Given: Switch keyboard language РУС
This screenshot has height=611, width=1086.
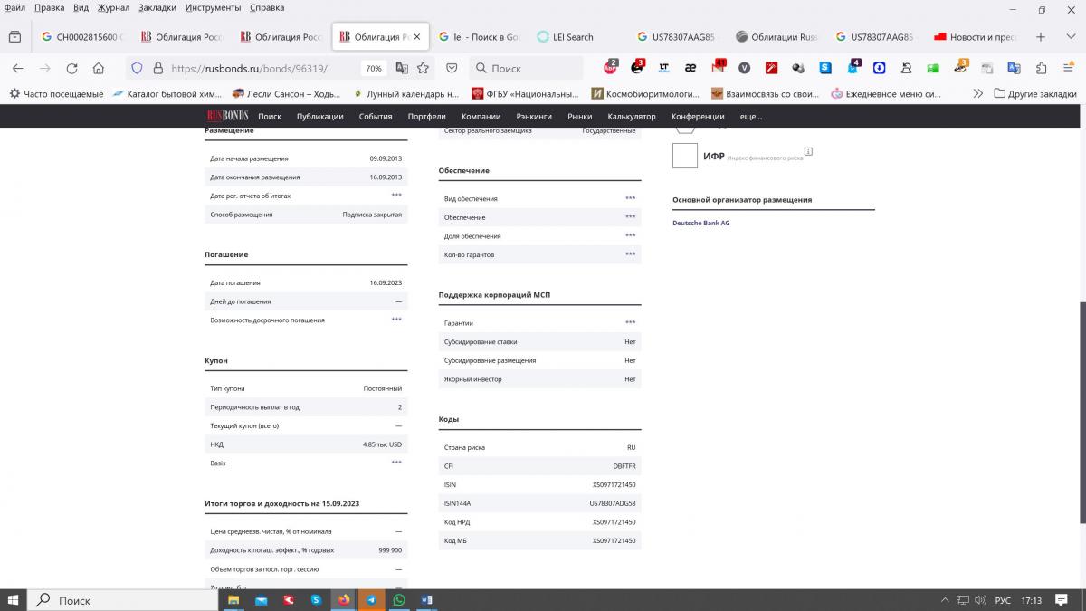Looking at the screenshot, I should tap(1003, 600).
